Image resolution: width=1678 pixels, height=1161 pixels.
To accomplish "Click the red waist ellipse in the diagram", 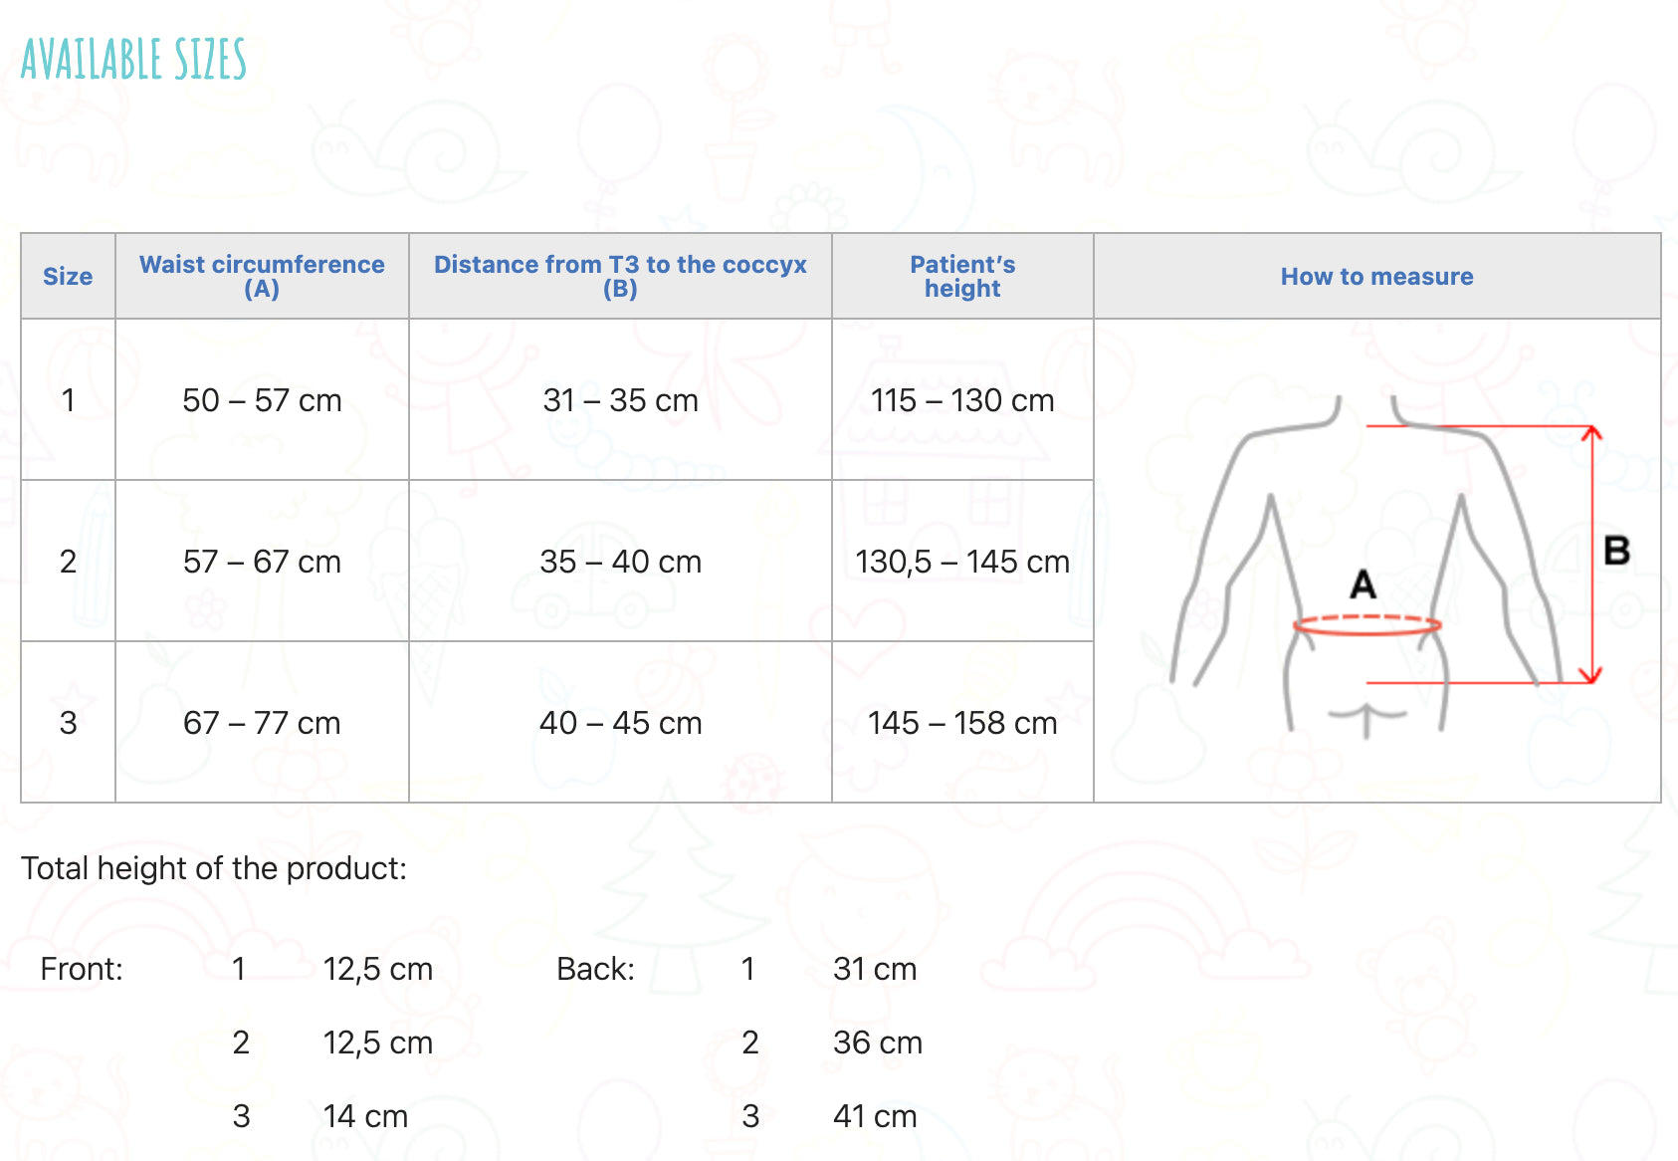I will click(1366, 625).
